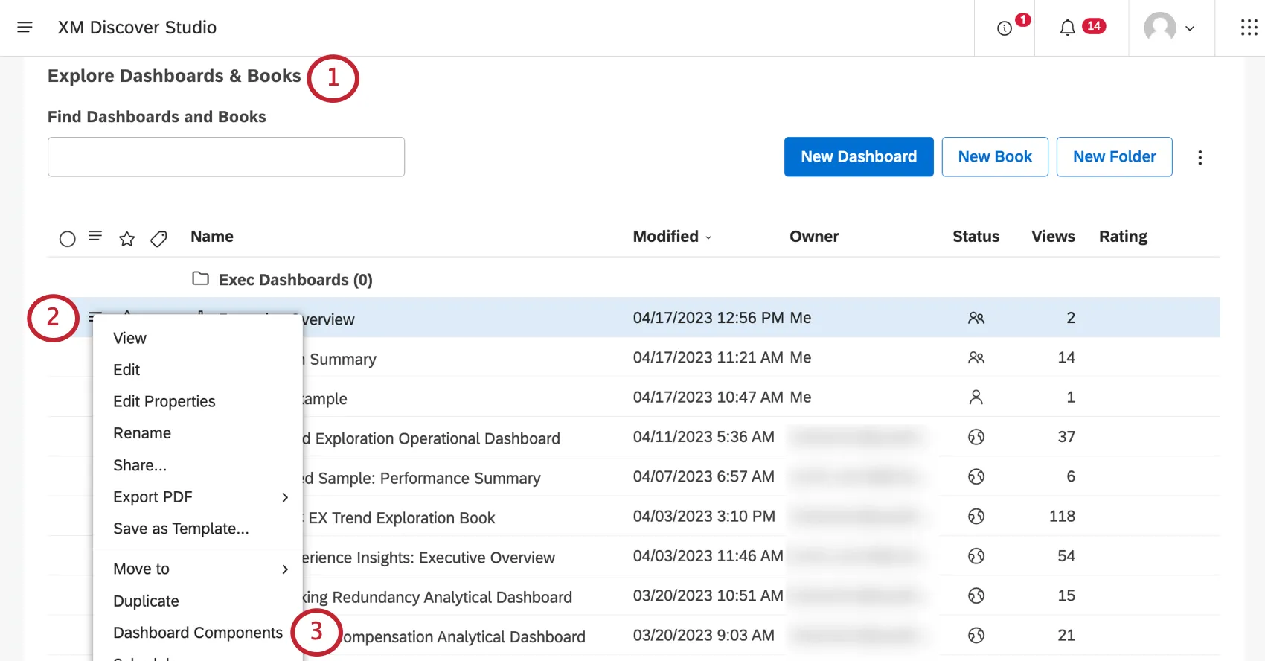This screenshot has height=661, width=1265.
Task: Click the list menu column icon
Action: click(95, 236)
